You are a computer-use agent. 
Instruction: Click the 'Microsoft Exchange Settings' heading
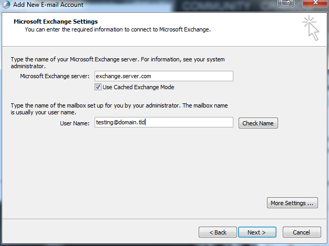55,22
